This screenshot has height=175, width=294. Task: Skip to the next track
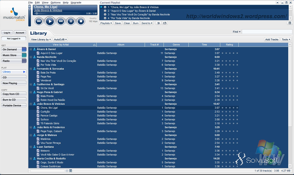pos(61,21)
